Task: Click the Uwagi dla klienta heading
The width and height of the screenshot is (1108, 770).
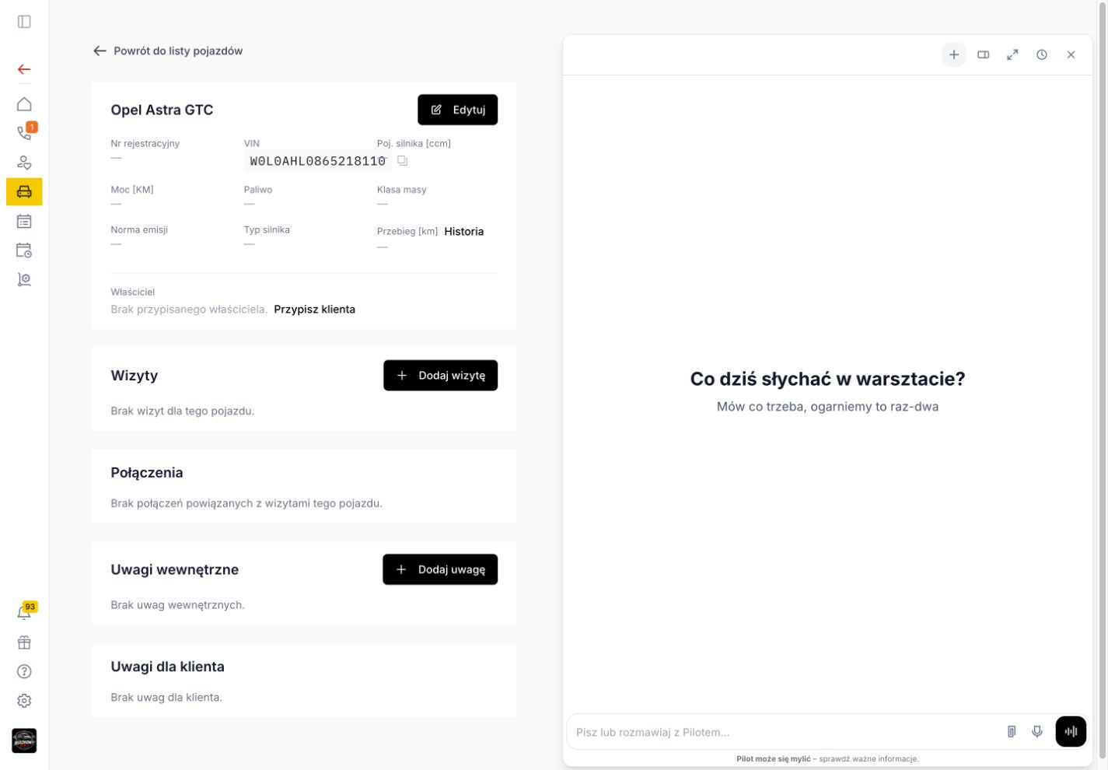Action: pyautogui.click(x=168, y=667)
